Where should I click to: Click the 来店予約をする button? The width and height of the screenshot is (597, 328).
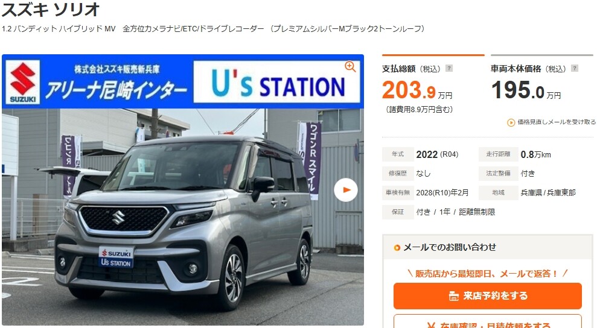pos(487,295)
